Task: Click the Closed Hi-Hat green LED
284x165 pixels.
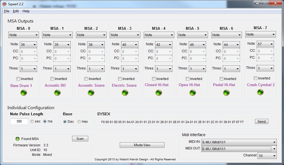Action: coord(159,93)
